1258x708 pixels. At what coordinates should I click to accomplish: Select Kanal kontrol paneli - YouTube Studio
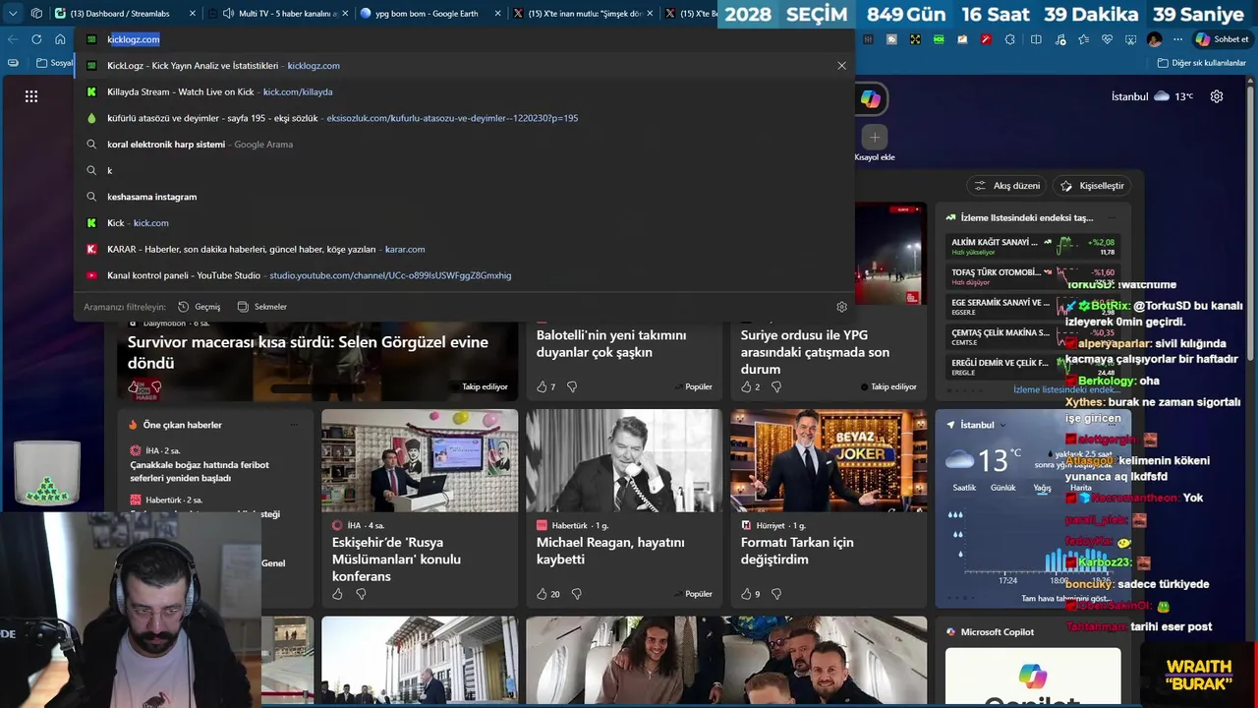point(463,275)
